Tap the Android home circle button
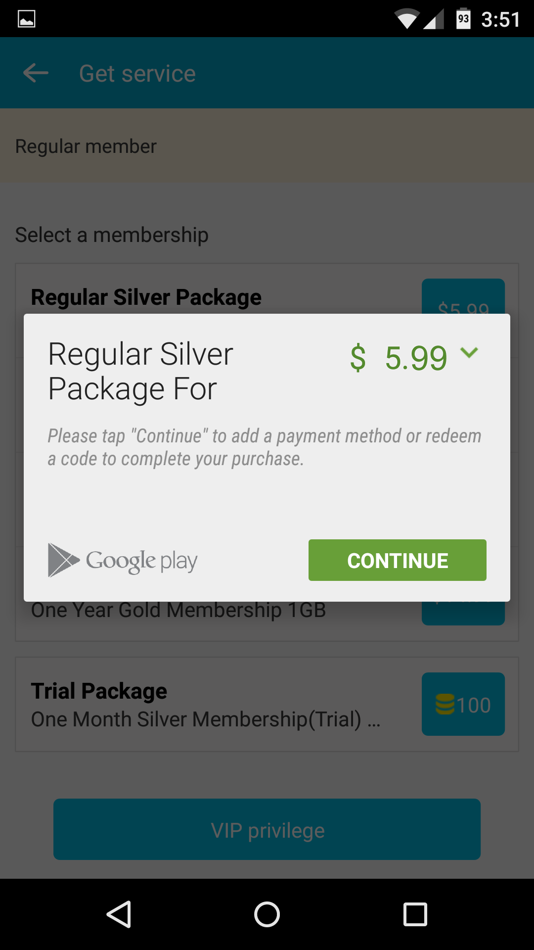534x950 pixels. click(267, 914)
